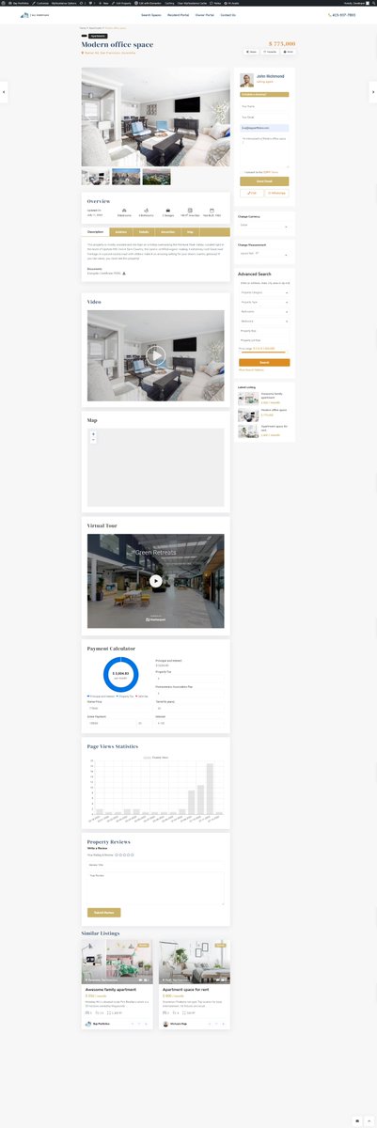Click the Advanced Search's Search button
377x1128 pixels.
(x=264, y=362)
